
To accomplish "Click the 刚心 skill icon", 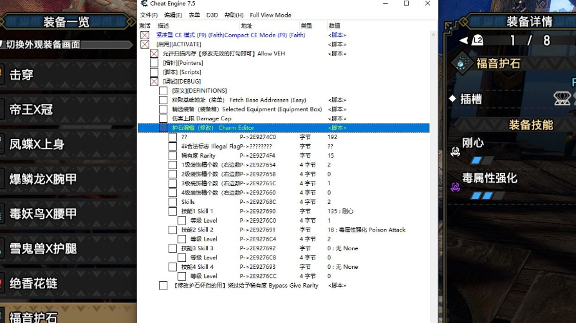I will tap(456, 151).
